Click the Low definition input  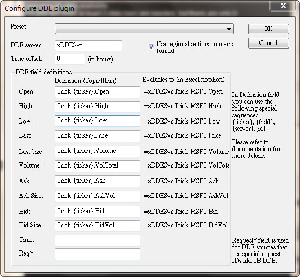coord(98,121)
